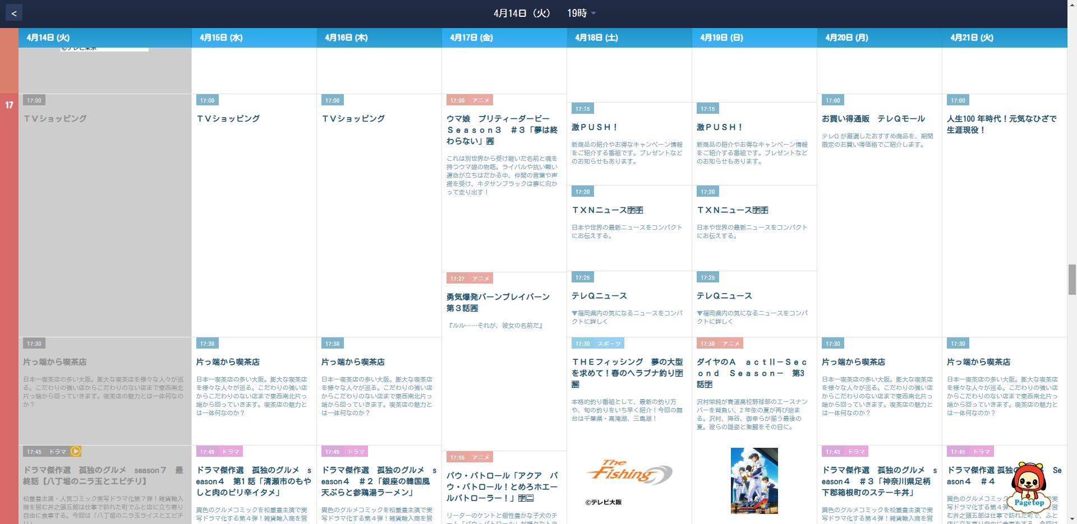Click the 17 hour marker on left bar
This screenshot has width=1077, height=524.
[9, 105]
